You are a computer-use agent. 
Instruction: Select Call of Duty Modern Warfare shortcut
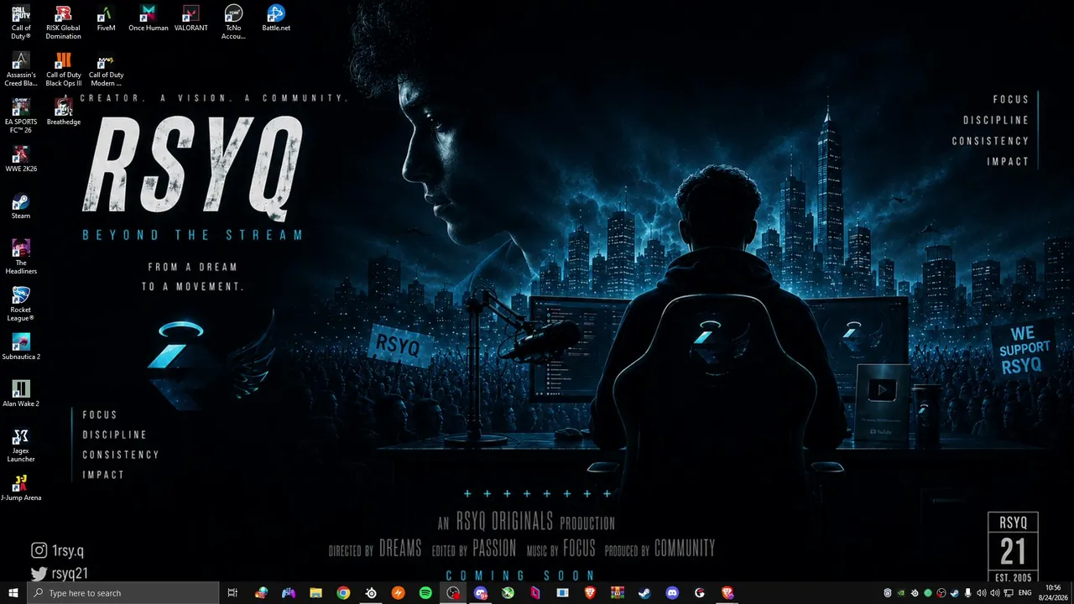coord(106,69)
